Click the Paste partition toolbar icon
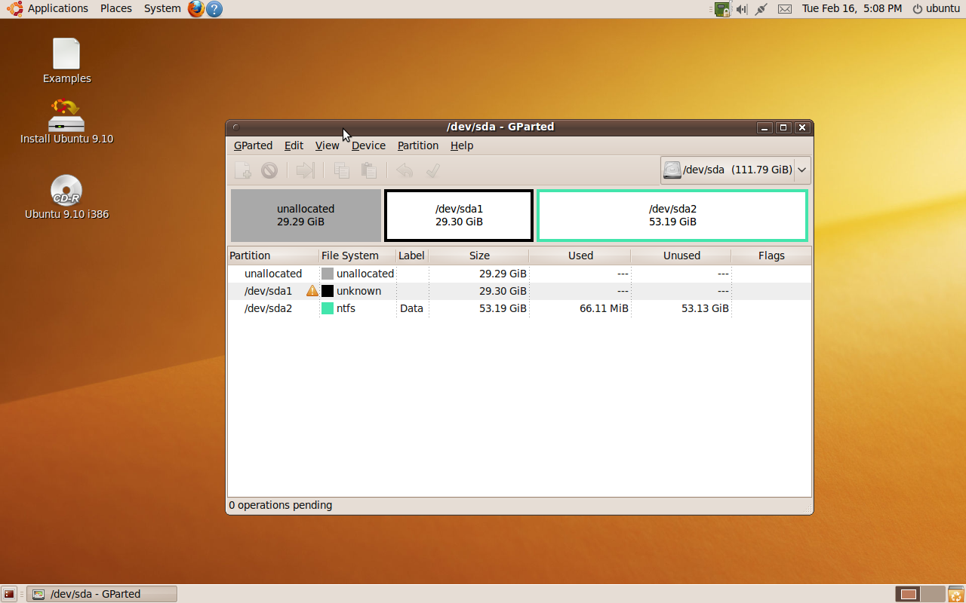The image size is (966, 603). pyautogui.click(x=368, y=170)
